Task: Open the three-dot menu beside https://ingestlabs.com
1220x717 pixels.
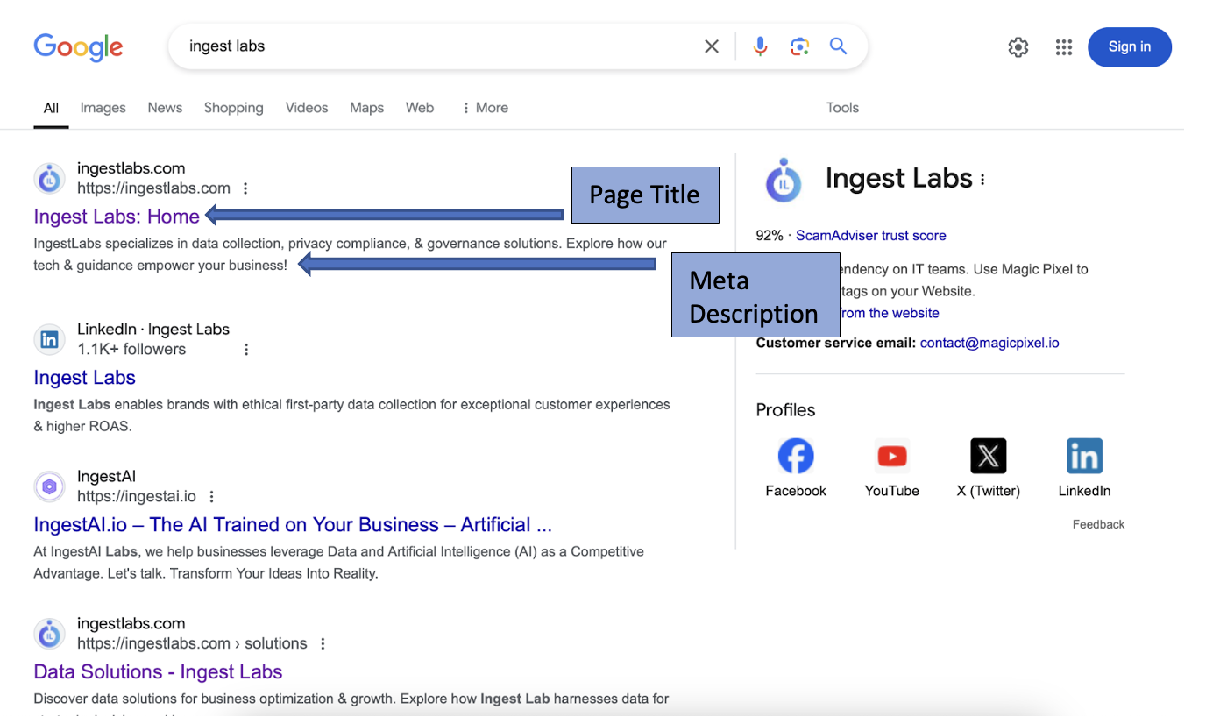Action: [x=245, y=188]
